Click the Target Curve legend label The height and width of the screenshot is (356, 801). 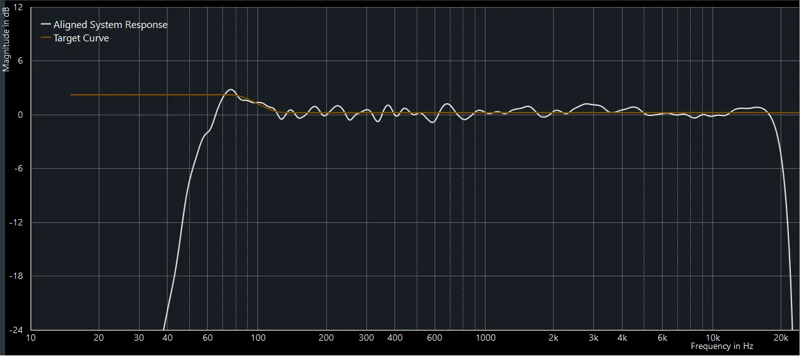[x=81, y=38]
